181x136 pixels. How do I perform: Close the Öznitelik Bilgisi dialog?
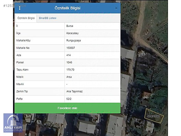click(116, 8)
